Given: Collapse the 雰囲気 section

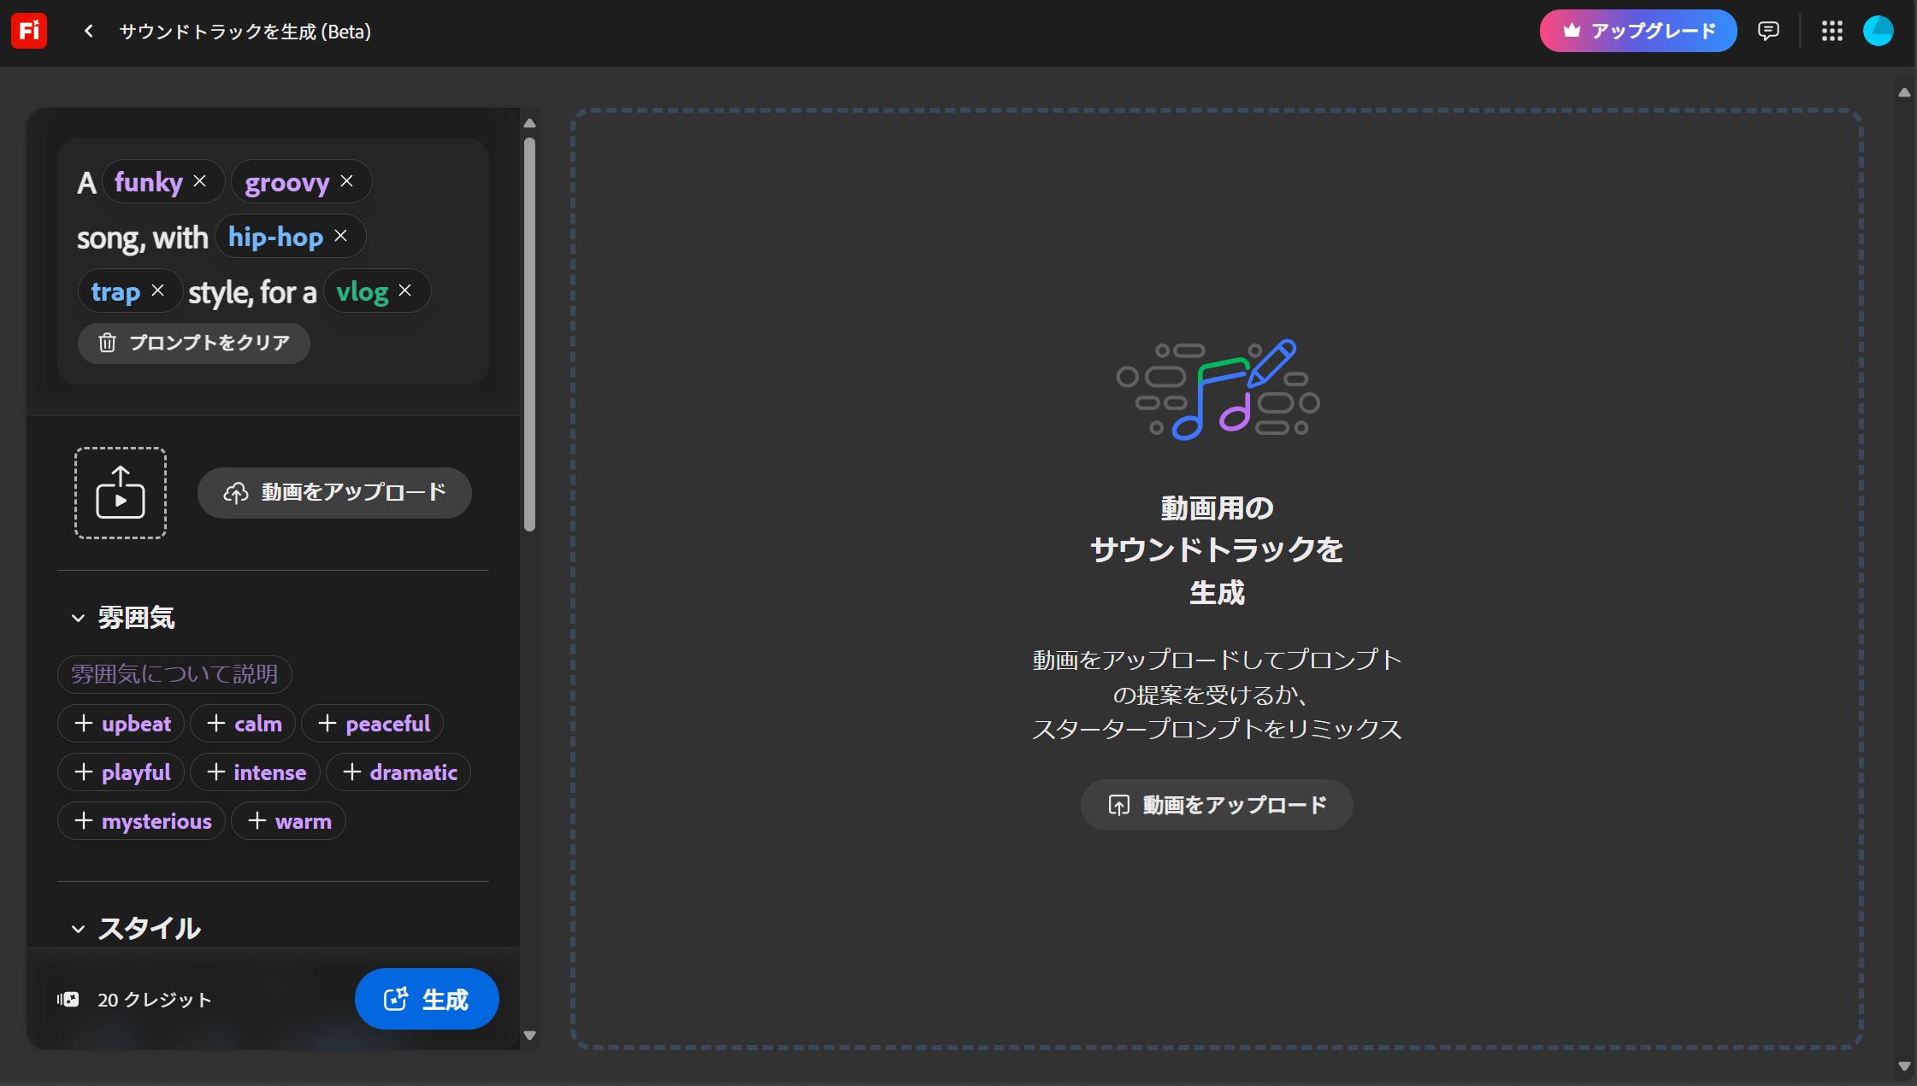Looking at the screenshot, I should (79, 617).
